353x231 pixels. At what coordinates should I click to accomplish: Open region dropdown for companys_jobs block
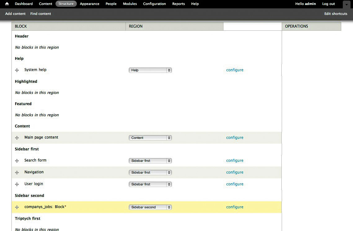click(x=150, y=207)
